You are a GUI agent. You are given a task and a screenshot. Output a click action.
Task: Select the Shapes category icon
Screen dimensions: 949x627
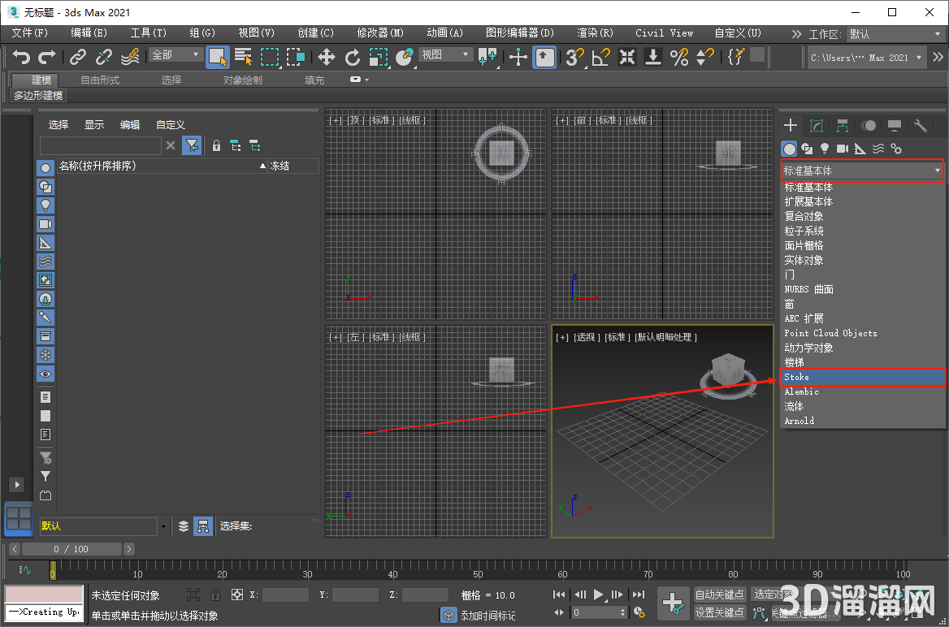coord(807,149)
